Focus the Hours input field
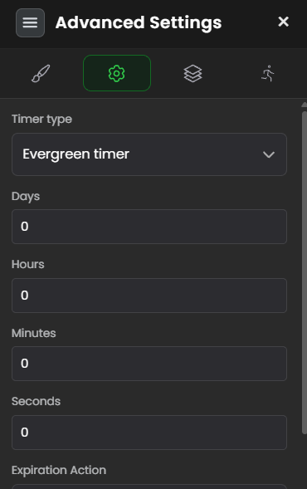The width and height of the screenshot is (307, 489). 149,296
